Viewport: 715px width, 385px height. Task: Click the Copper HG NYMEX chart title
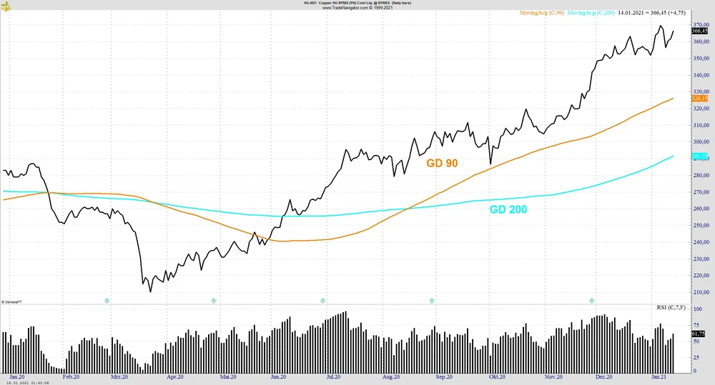coord(357,3)
